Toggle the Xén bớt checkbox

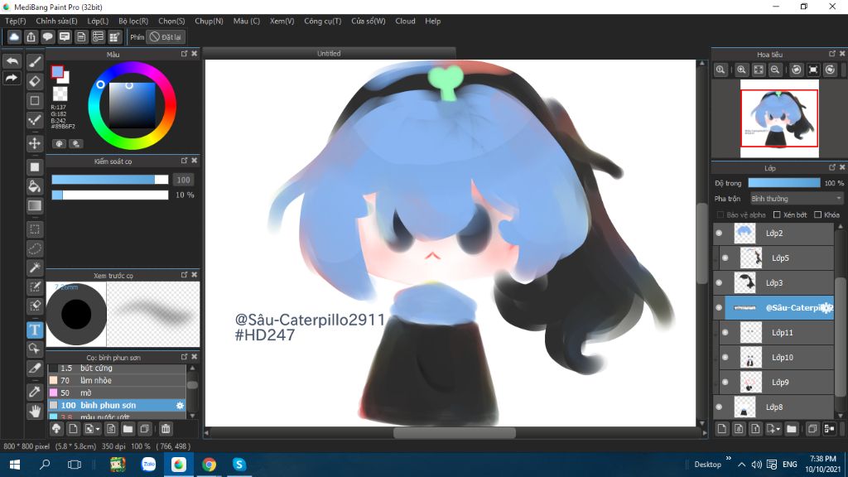click(x=777, y=214)
